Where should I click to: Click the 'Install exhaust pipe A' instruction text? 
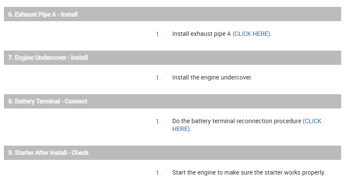coord(201,34)
